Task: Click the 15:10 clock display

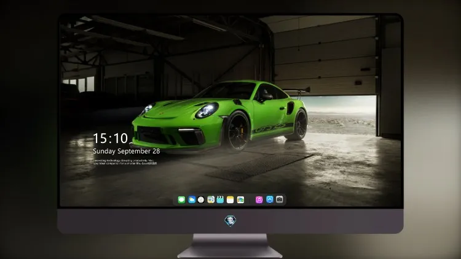Action: coord(110,138)
